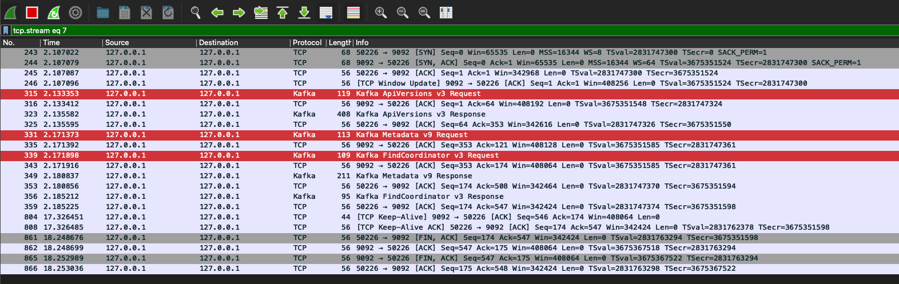Sort by the Length column header
Screen dimensions: 899x284
click(339, 42)
